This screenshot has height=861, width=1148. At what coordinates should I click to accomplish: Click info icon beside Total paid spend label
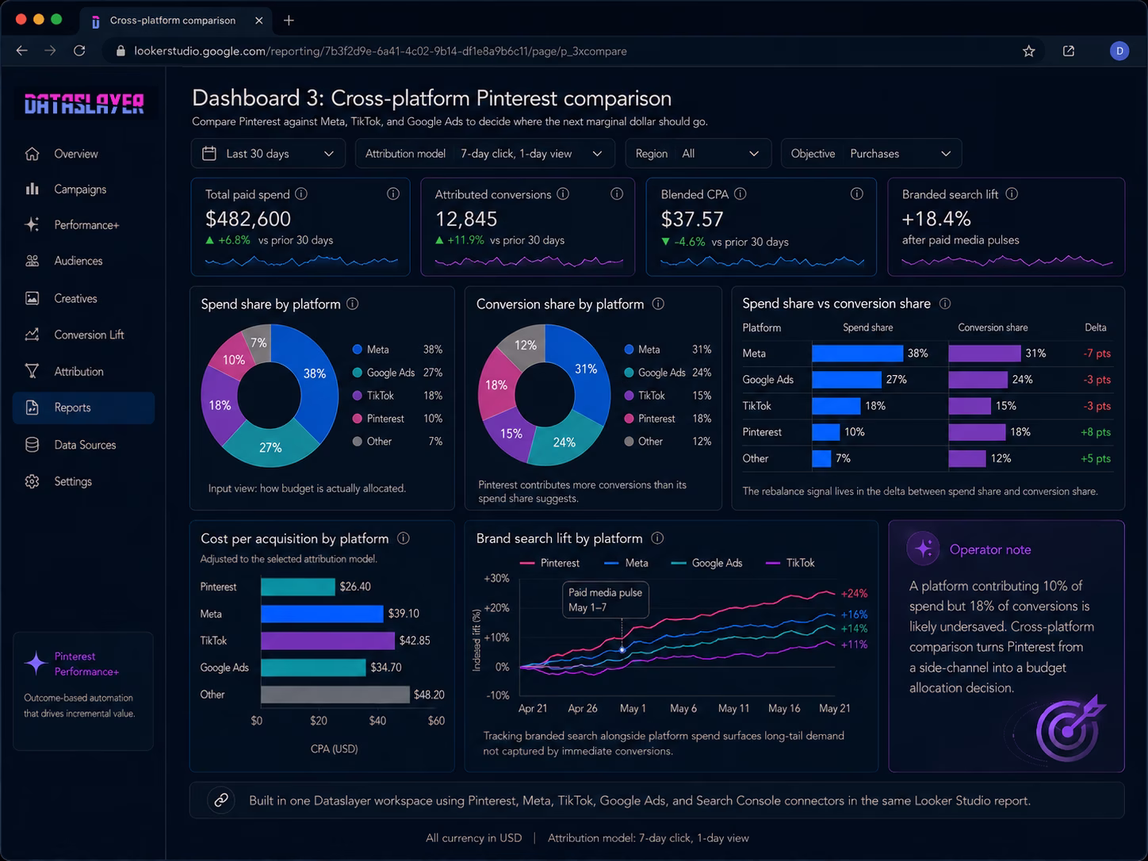coord(301,194)
